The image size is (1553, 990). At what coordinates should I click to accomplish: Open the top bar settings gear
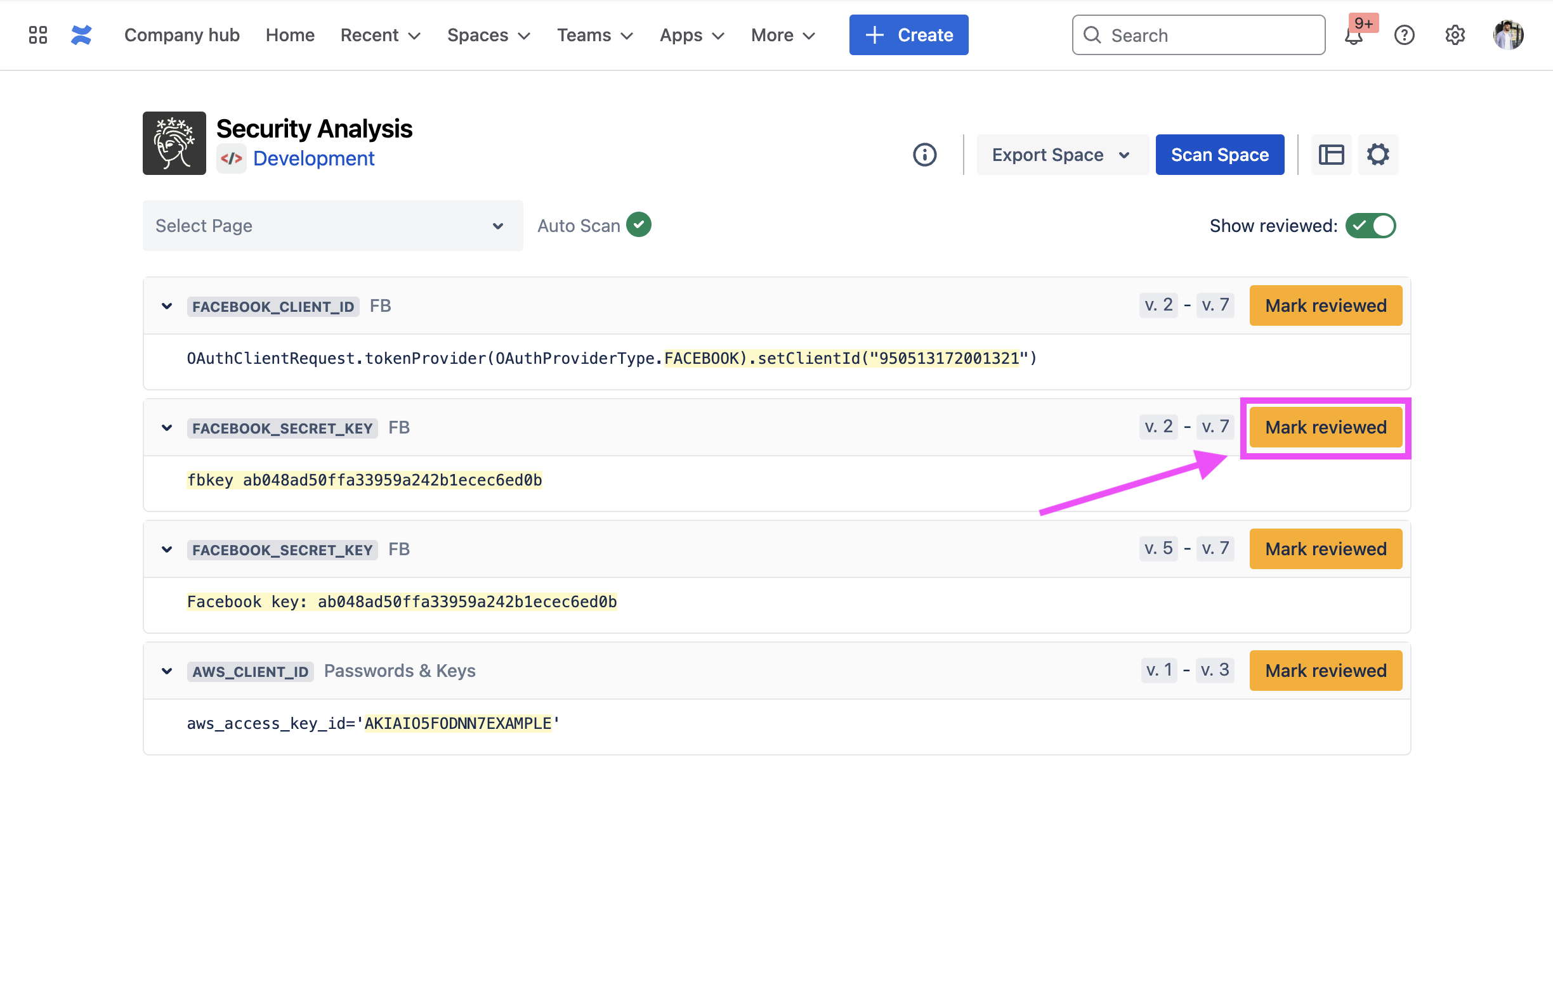tap(1455, 35)
